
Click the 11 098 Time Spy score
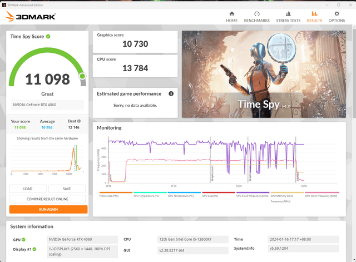click(47, 79)
